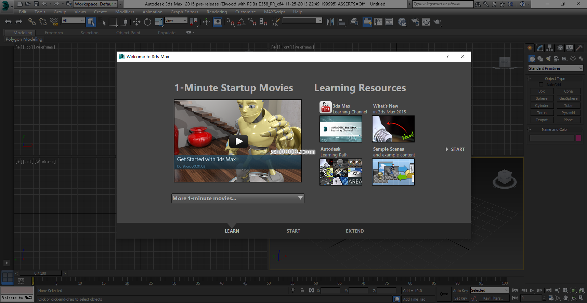Open the Rendering menu
Image resolution: width=587 pixels, height=303 pixels.
[217, 12]
